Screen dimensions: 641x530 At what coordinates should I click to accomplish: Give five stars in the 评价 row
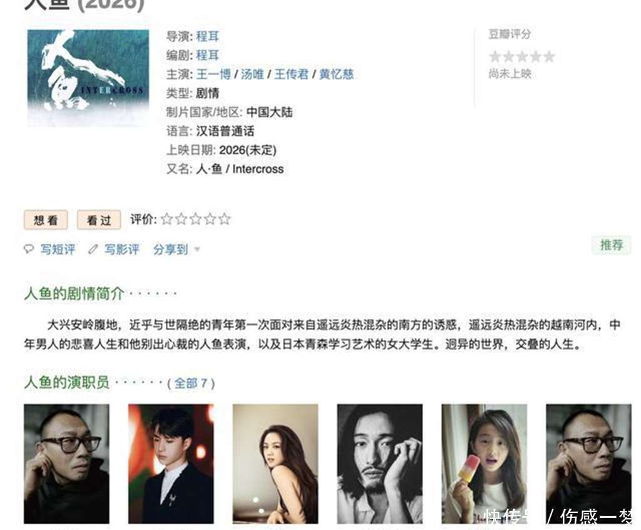225,219
